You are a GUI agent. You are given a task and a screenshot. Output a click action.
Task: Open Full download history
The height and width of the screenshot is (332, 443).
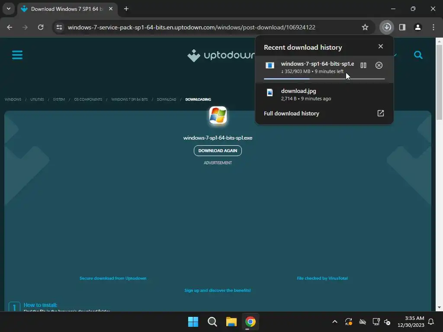291,113
